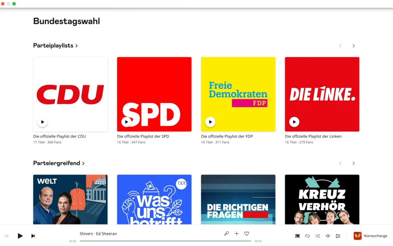This screenshot has width=393, height=246.
Task: Show next Parteiplaylists items
Action: (353, 46)
